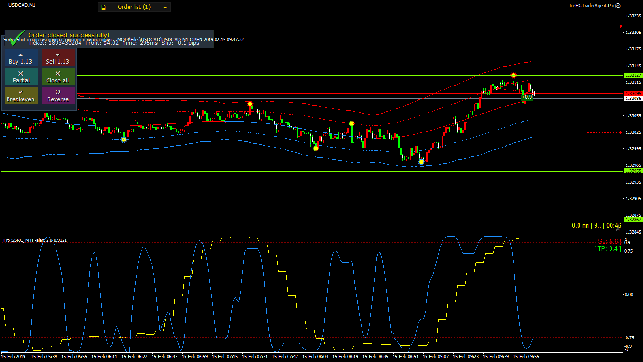Image resolution: width=643 pixels, height=362 pixels.
Task: Click the green 1.33127 price label
Action: 632,75
